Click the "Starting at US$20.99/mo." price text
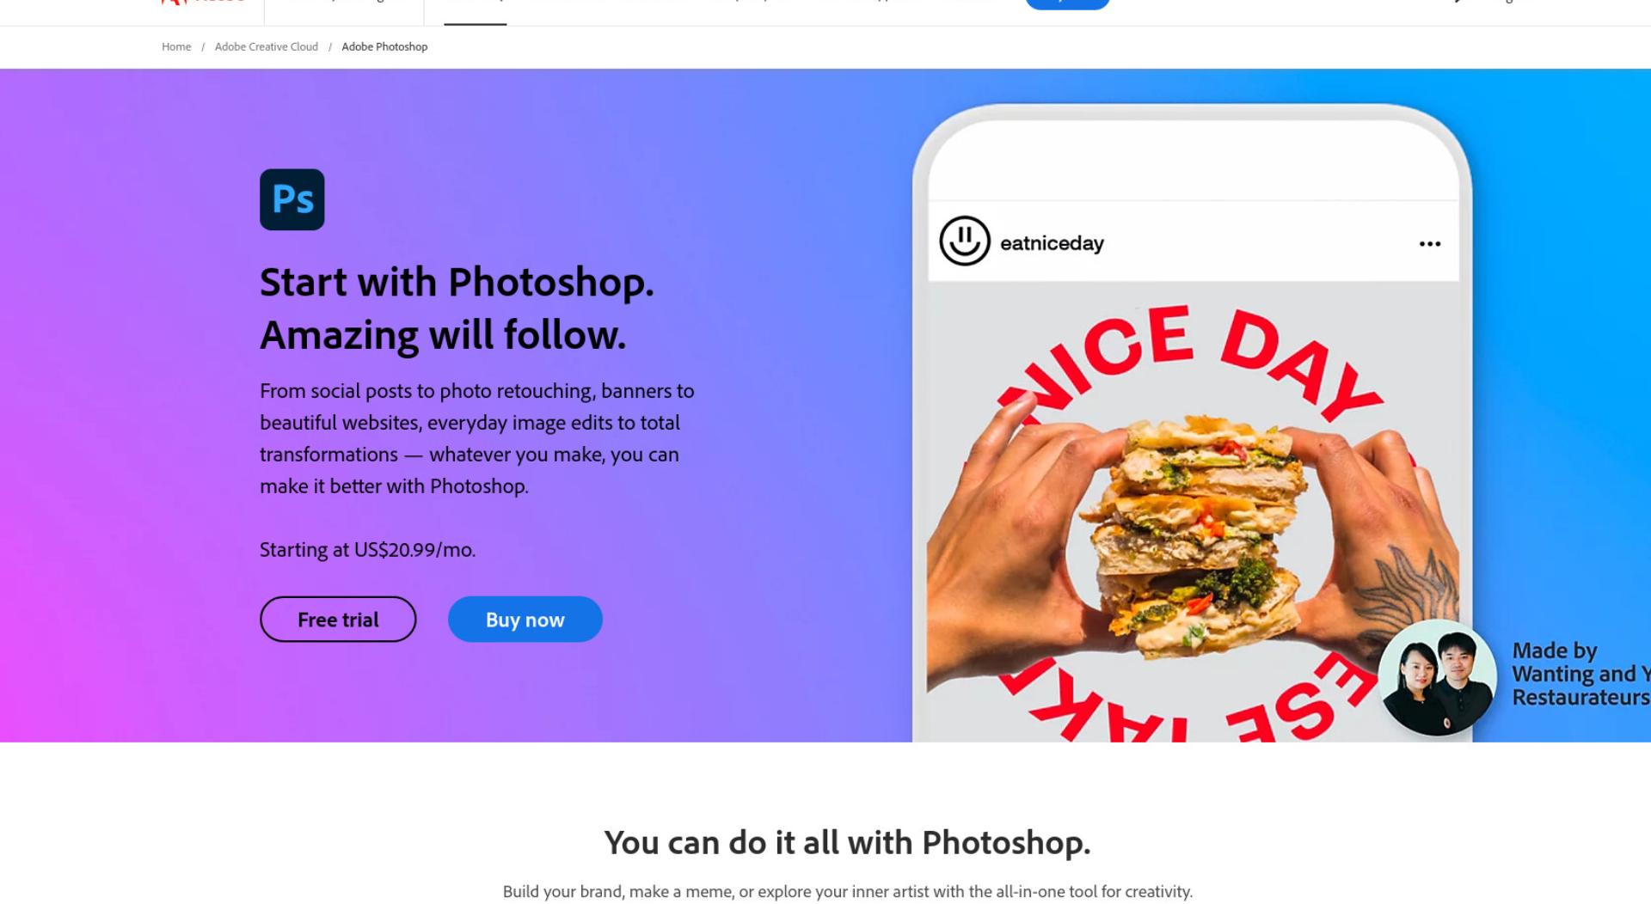The width and height of the screenshot is (1651, 904). click(367, 549)
